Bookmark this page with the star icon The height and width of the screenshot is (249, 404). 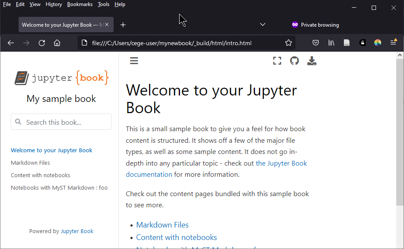click(289, 43)
